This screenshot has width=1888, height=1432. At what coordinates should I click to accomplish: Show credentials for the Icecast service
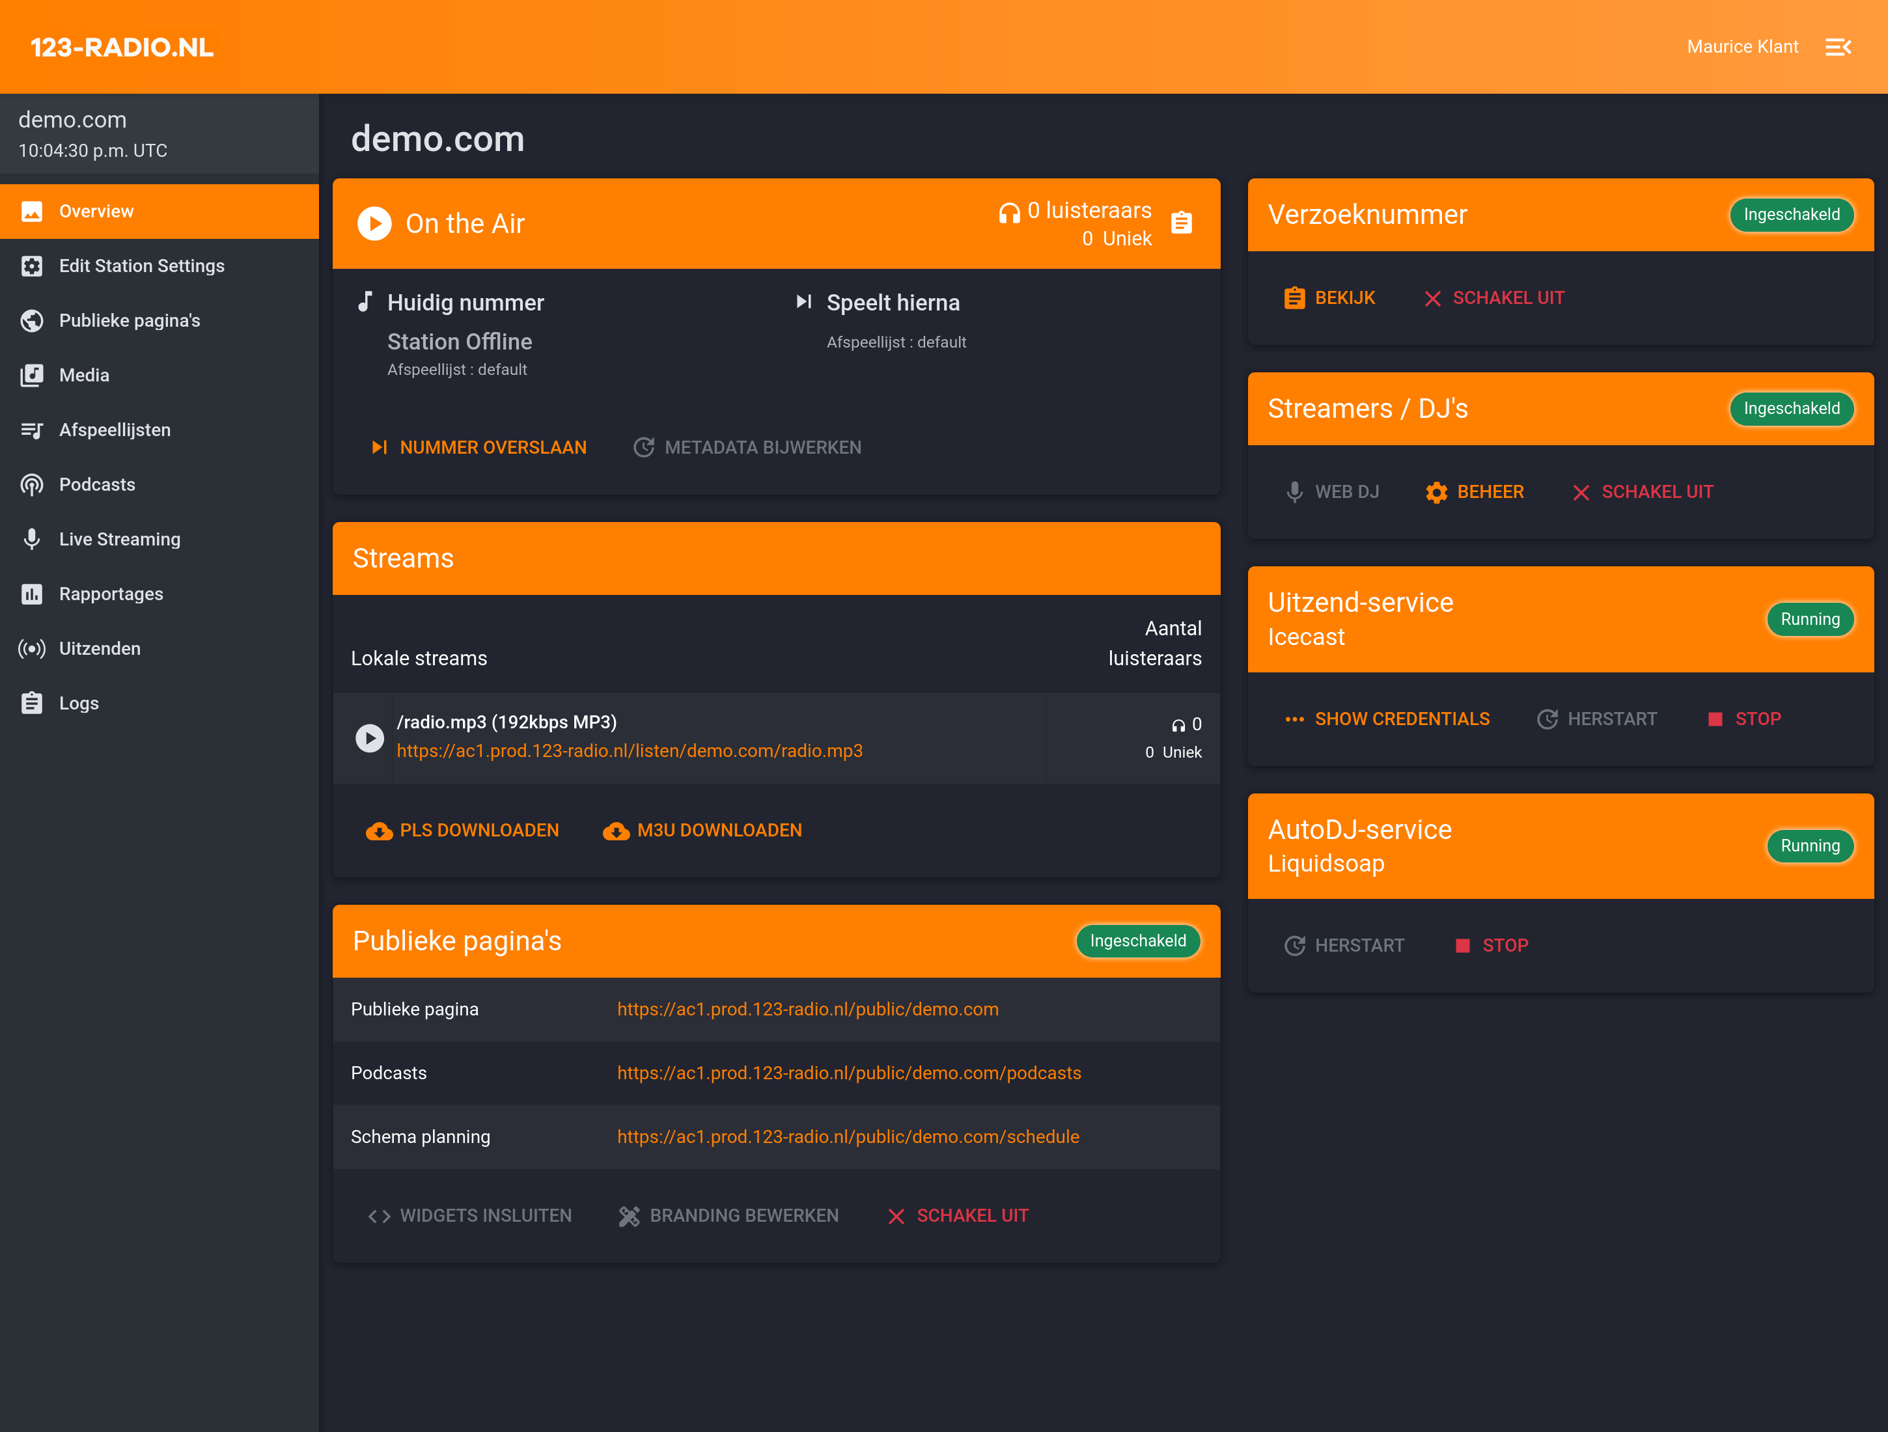coord(1387,719)
